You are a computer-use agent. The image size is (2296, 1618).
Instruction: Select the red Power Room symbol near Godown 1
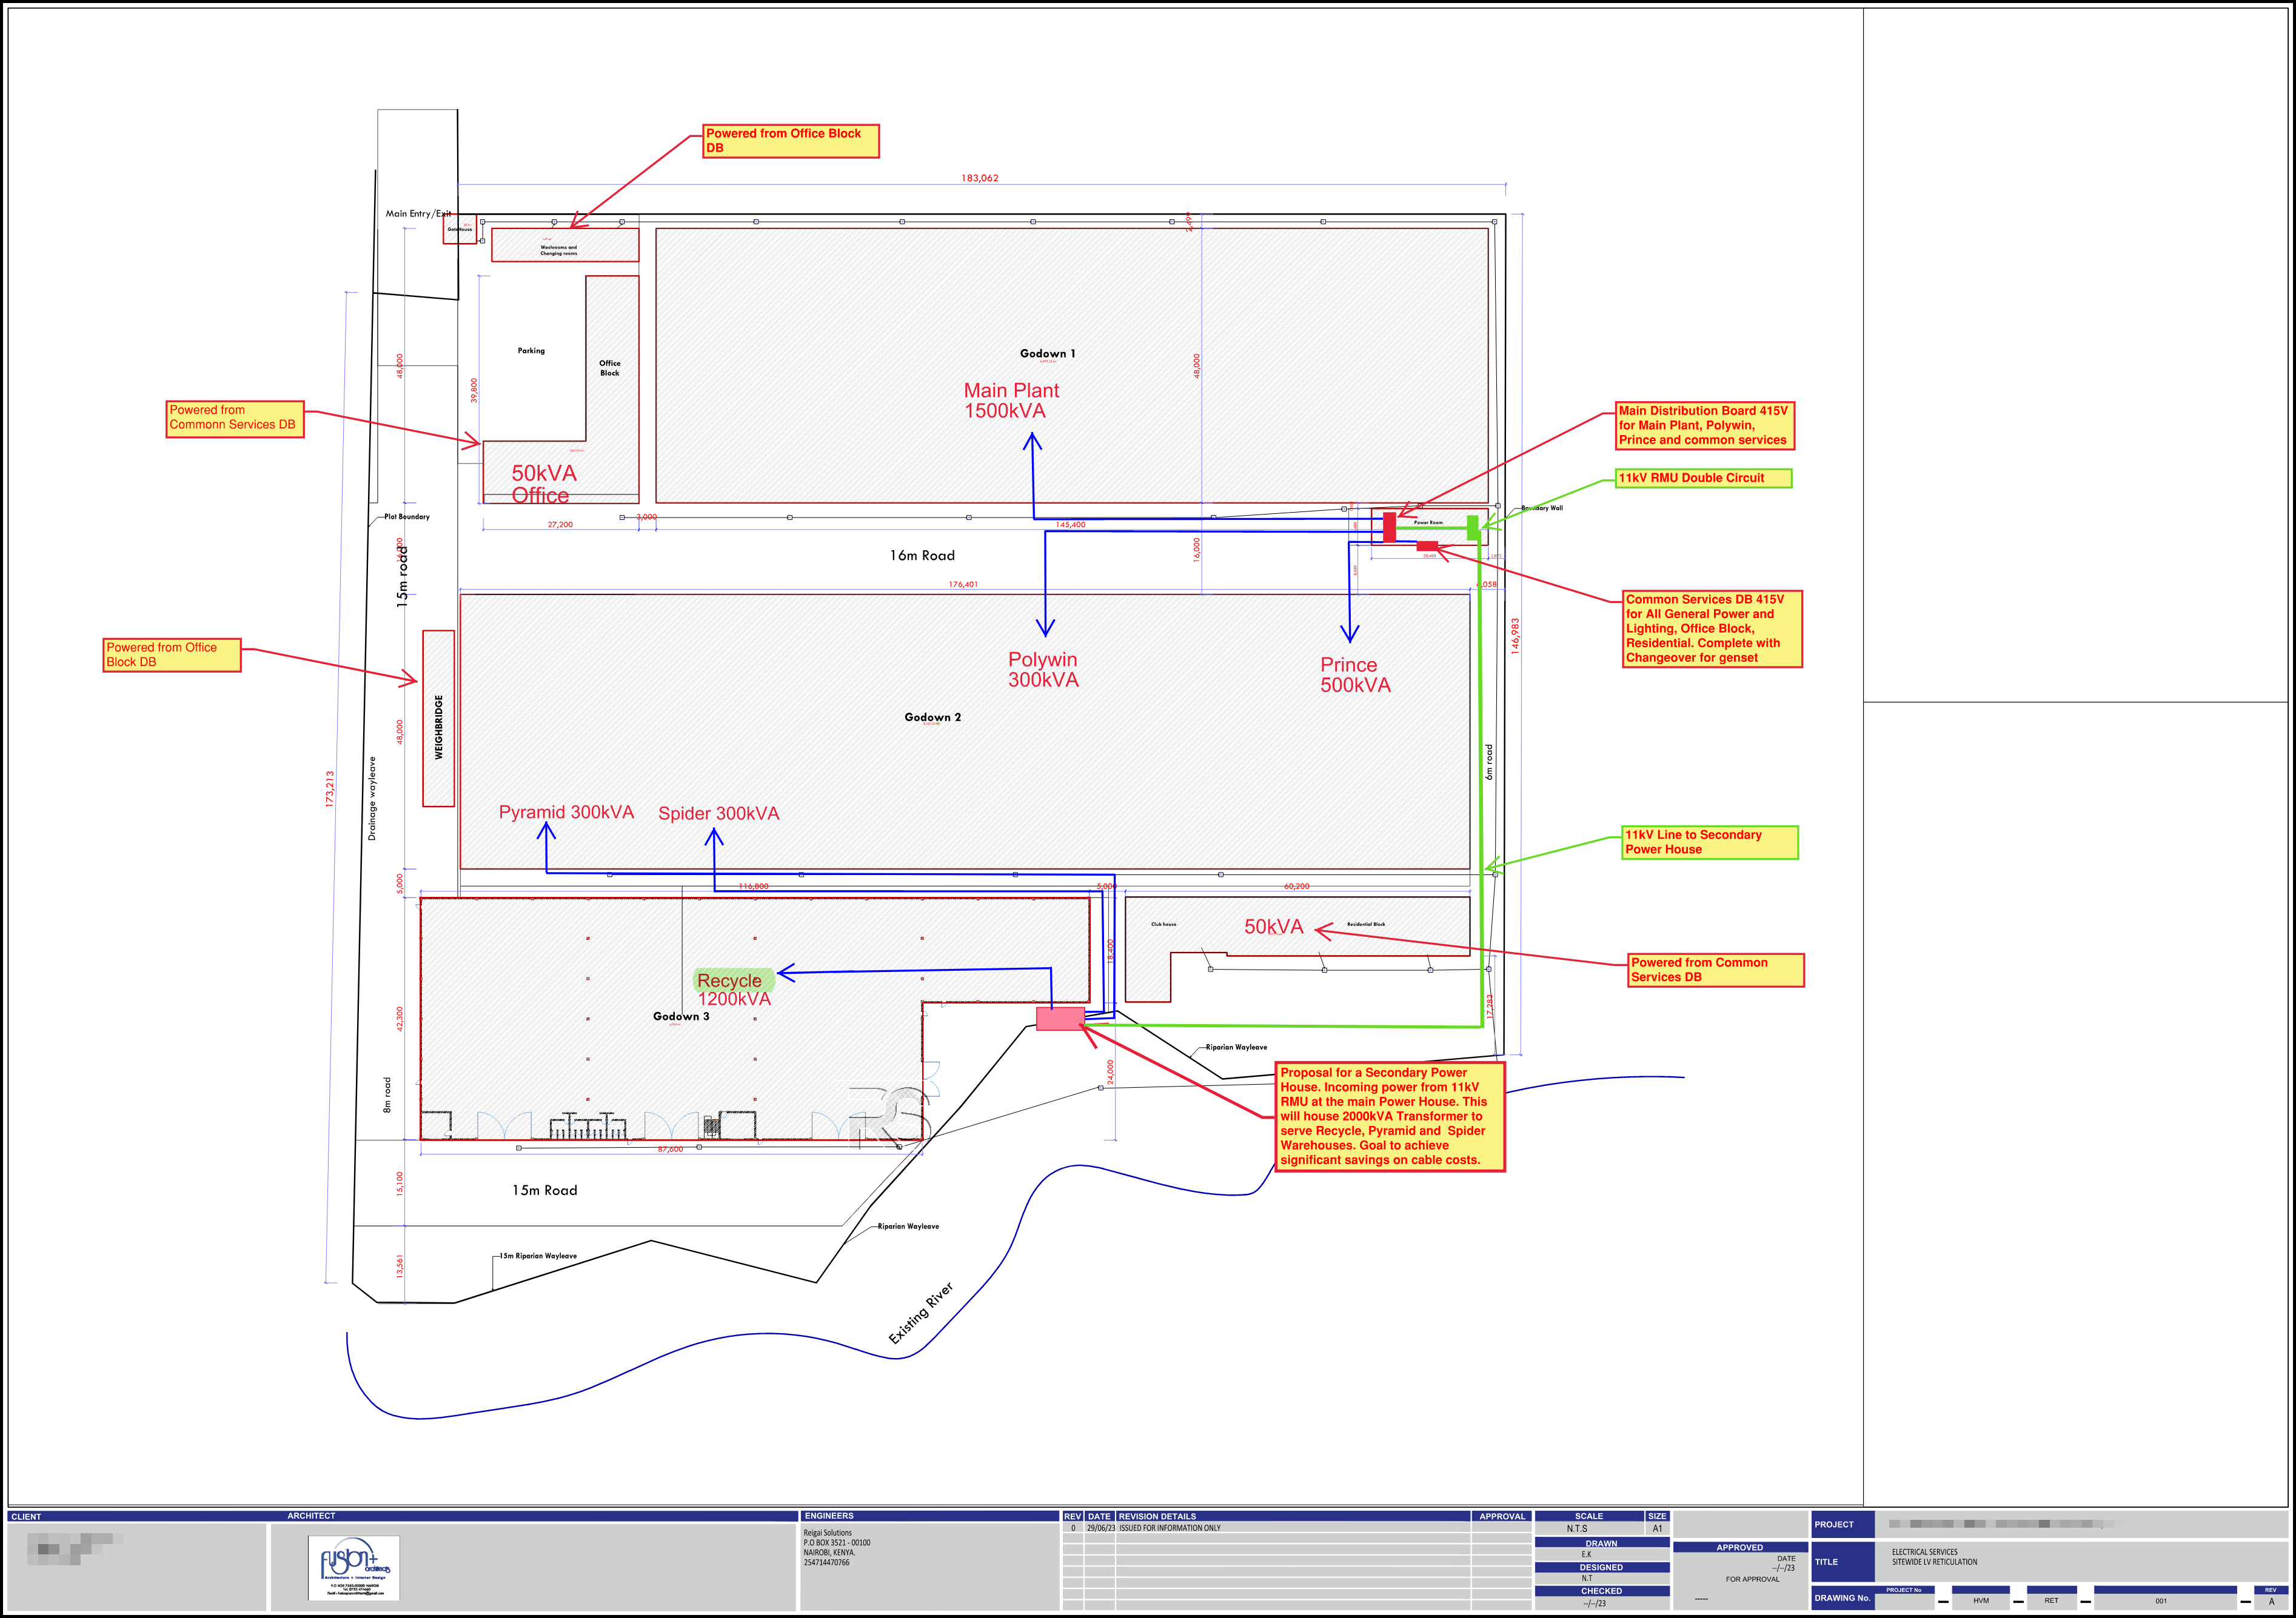[x=1389, y=528]
